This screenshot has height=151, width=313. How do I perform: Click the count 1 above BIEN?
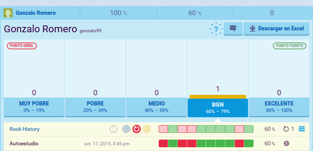(x=218, y=89)
